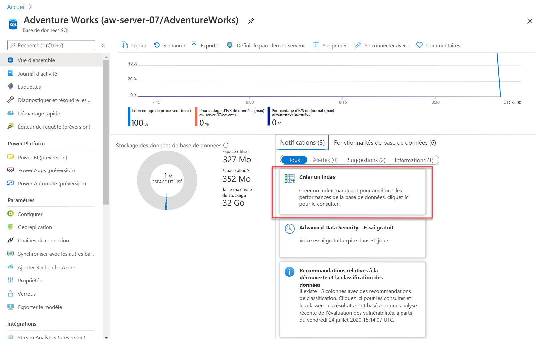Click the Power Automate icon
Image resolution: width=536 pixels, height=339 pixels.
pyautogui.click(x=11, y=183)
